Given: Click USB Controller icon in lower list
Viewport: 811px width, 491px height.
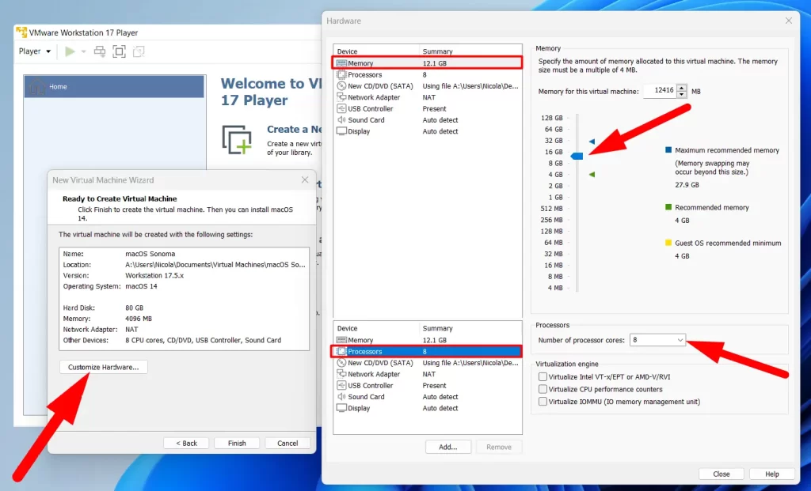Looking at the screenshot, I should coord(341,385).
